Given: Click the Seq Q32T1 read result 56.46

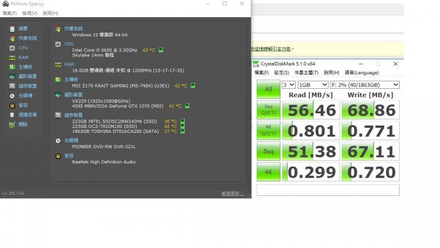Looking at the screenshot, I should click(310, 110).
